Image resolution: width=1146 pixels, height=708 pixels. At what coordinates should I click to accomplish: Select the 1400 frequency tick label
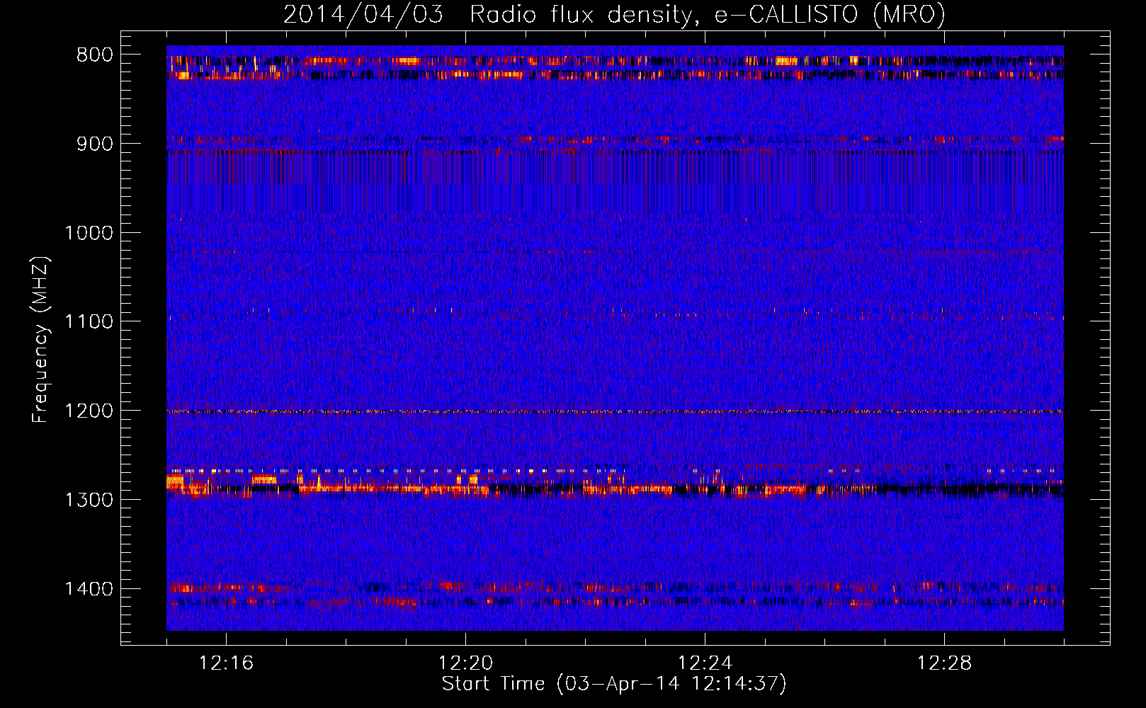89,589
